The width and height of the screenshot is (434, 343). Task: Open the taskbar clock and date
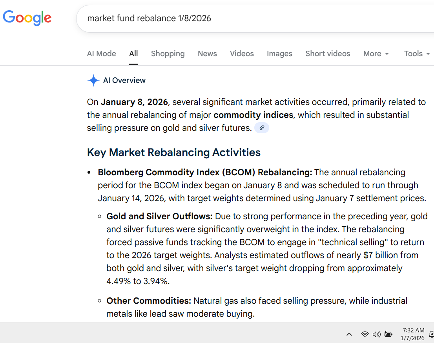coord(413,334)
